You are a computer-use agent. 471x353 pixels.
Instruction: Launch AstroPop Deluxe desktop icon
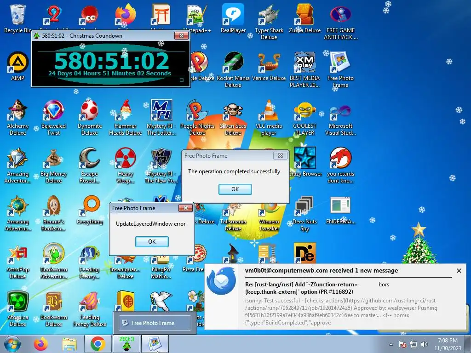coord(17,261)
